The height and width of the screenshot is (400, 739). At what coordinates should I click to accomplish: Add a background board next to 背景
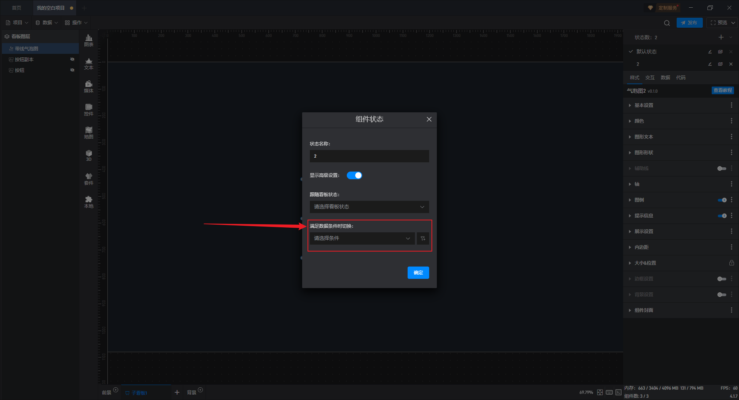(x=200, y=390)
